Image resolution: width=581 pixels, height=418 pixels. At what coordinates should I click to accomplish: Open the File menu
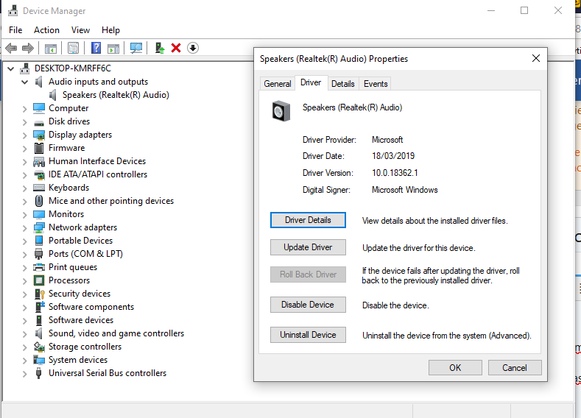tap(15, 30)
